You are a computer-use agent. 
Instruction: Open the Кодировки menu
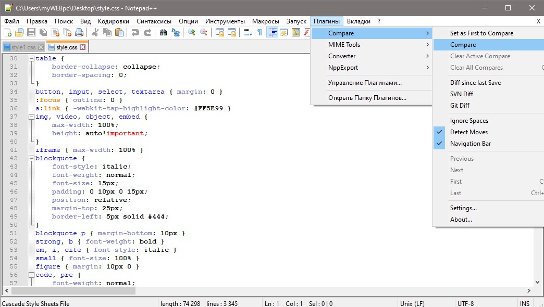[x=114, y=21]
